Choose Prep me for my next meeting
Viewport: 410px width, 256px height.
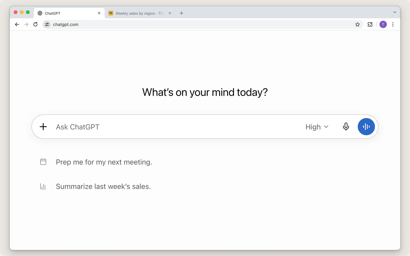[x=104, y=162]
